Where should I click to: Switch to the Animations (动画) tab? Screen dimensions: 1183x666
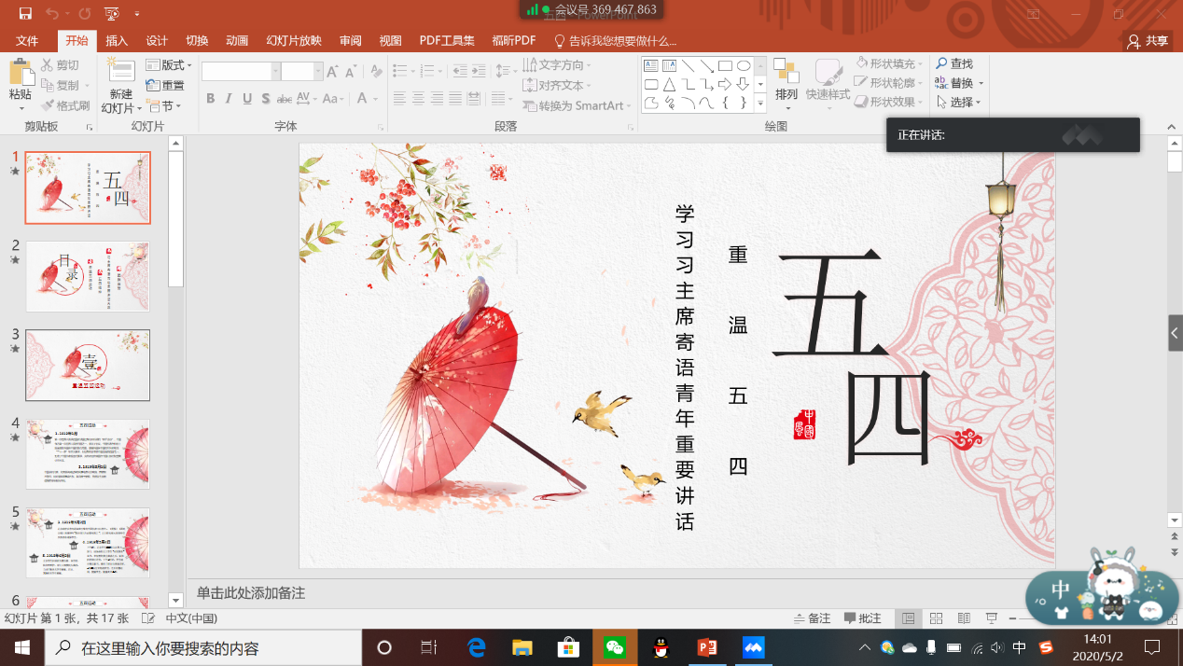click(237, 41)
